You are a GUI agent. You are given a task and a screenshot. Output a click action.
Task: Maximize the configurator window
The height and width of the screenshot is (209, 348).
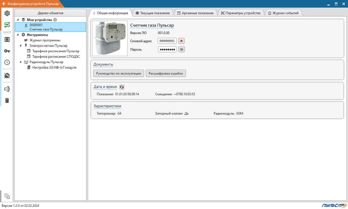(x=336, y=4)
